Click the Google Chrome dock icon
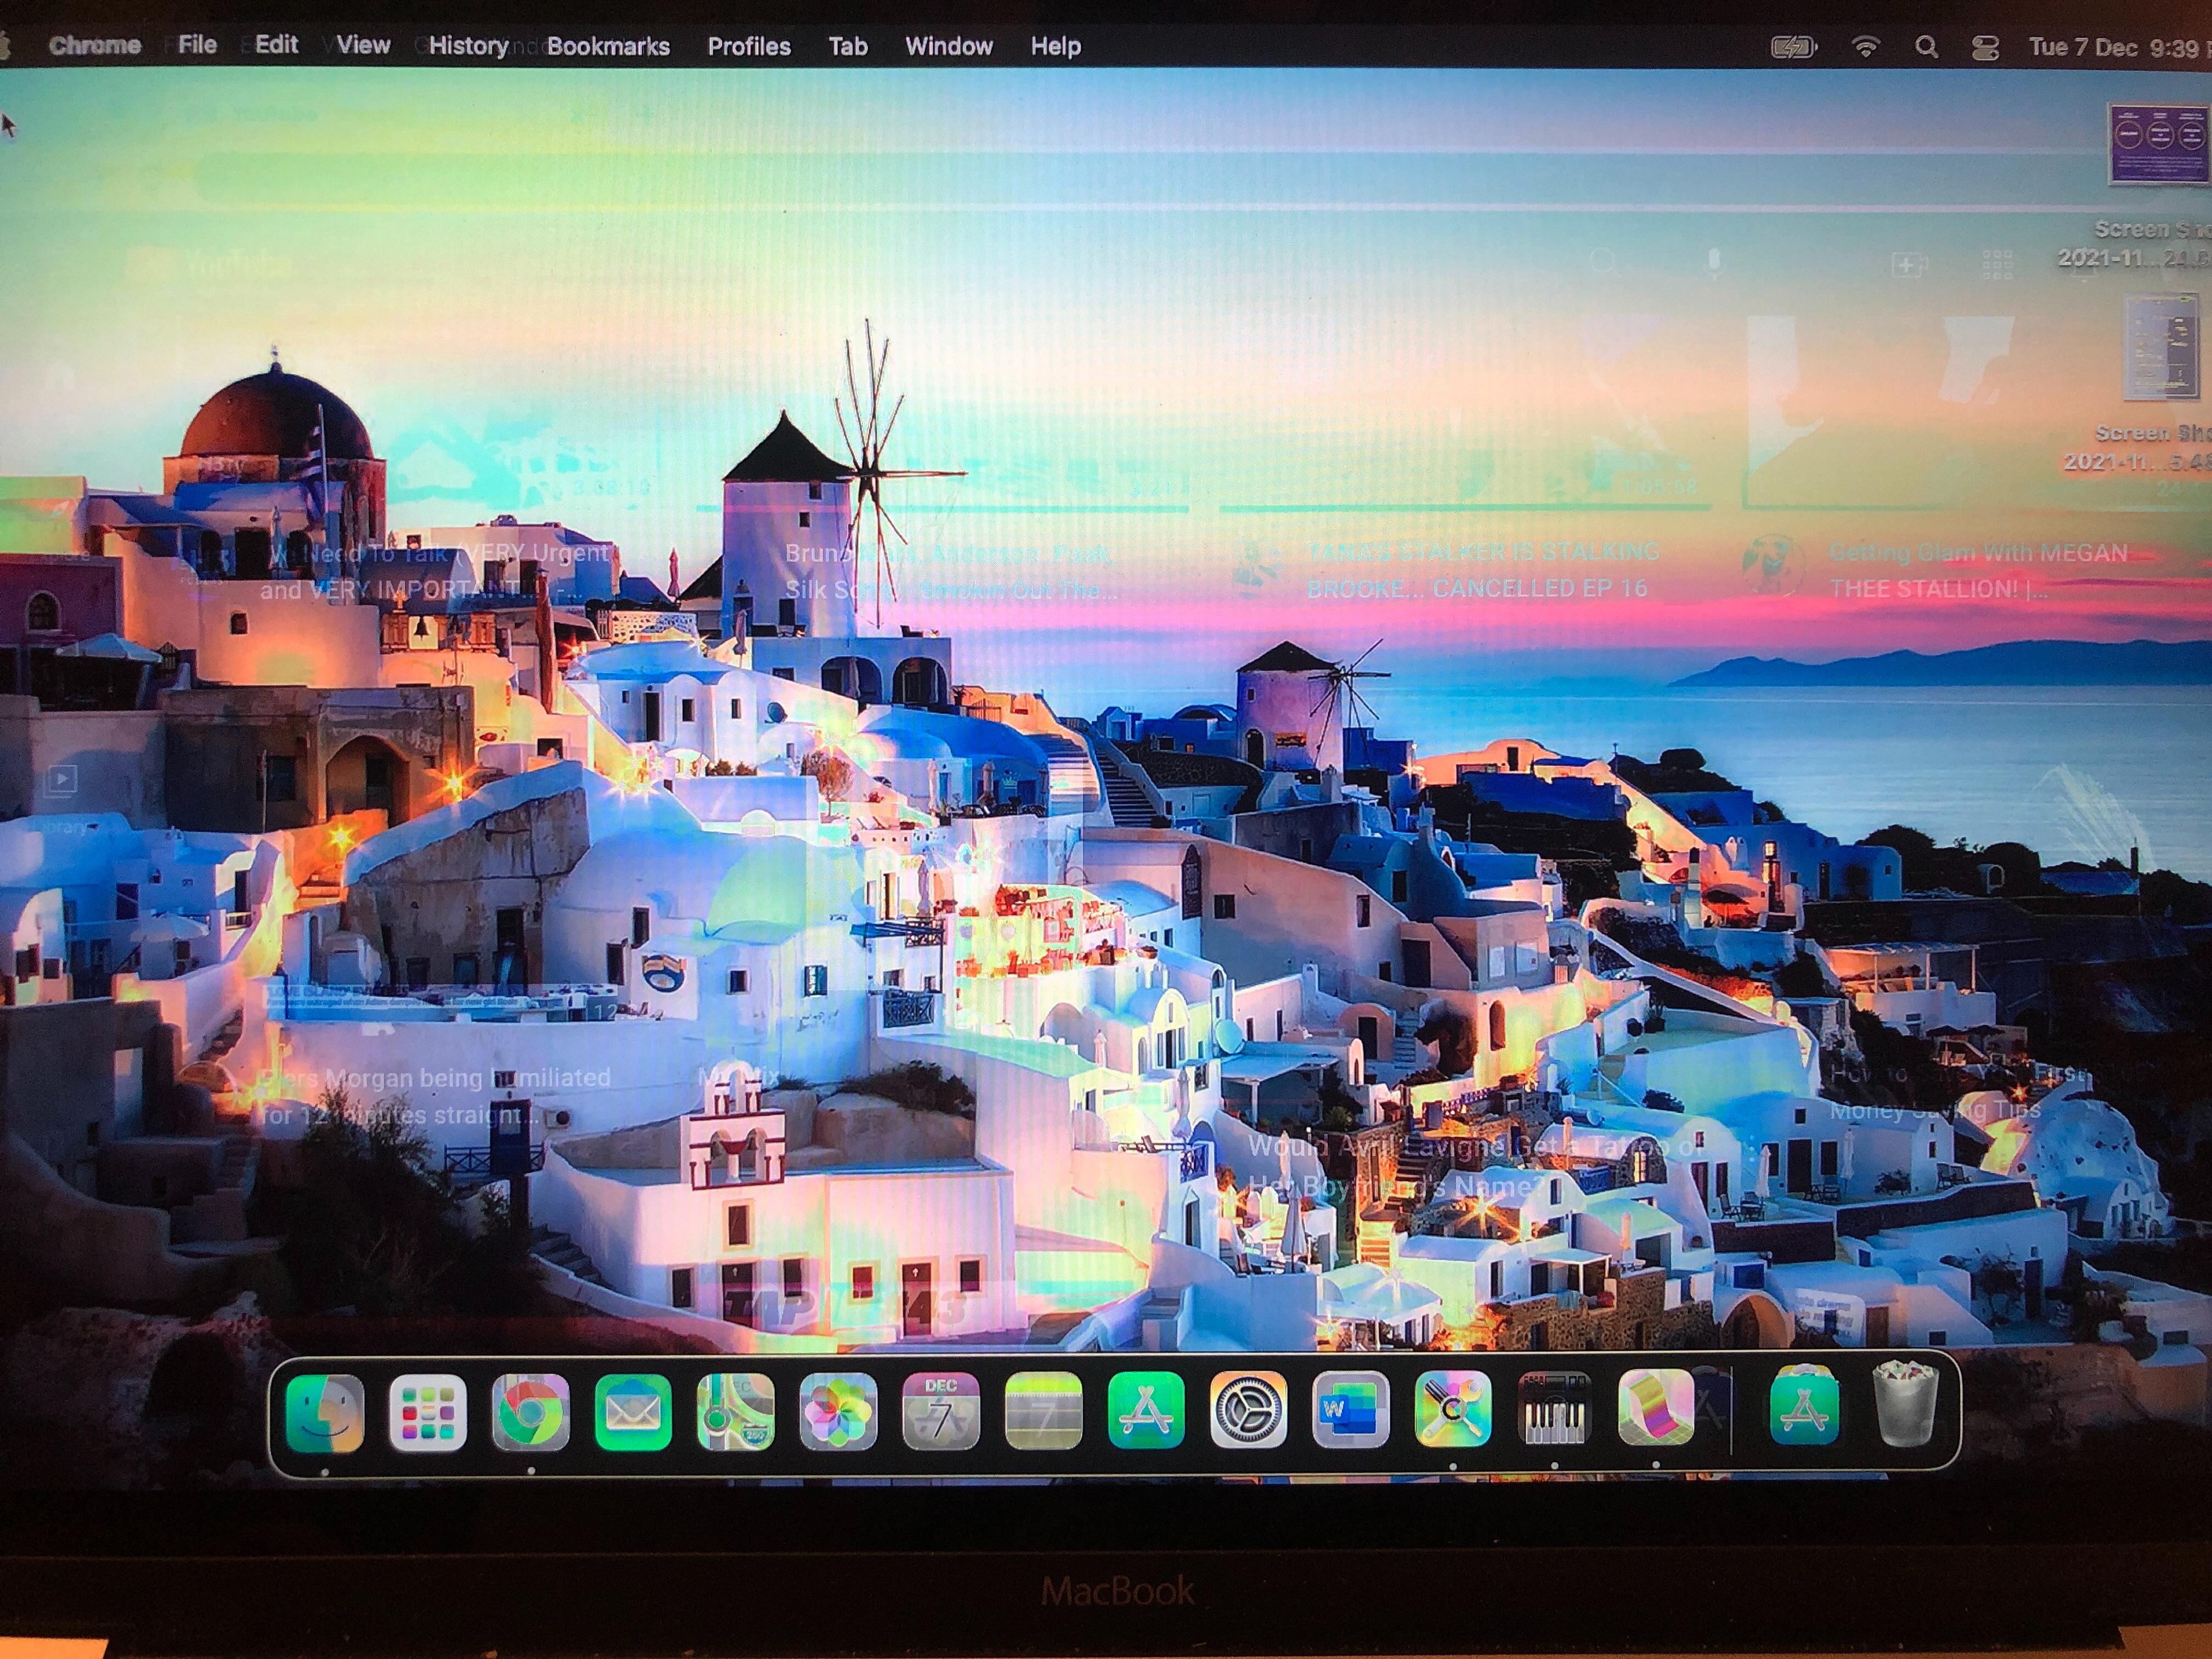The width and height of the screenshot is (2212, 1659). (x=531, y=1412)
